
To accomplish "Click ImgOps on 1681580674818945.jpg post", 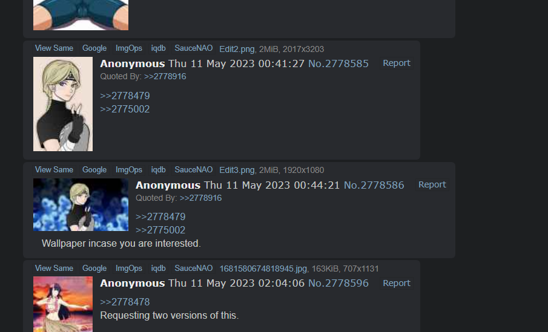I will point(129,268).
